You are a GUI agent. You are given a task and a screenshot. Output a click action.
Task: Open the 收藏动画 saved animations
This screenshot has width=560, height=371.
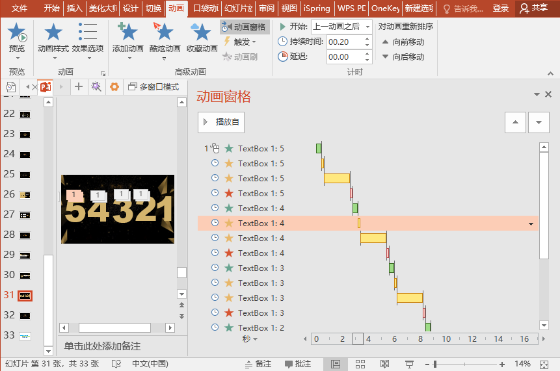click(x=202, y=37)
